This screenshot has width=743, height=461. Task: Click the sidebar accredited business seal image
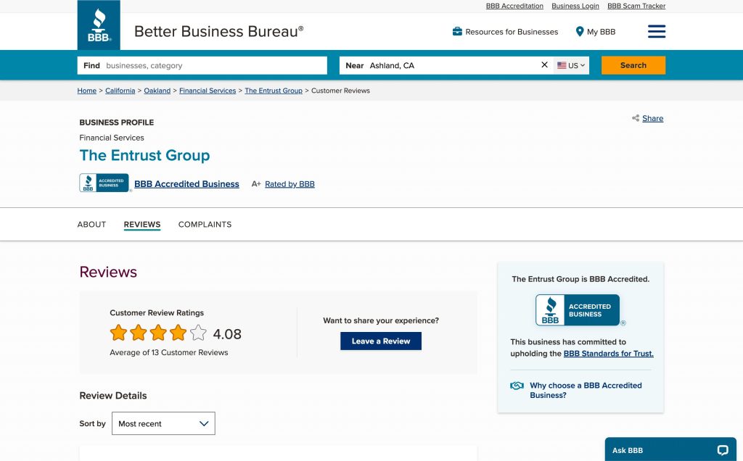tap(578, 310)
